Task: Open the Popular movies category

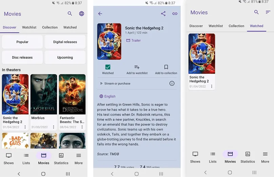Action: (22, 42)
